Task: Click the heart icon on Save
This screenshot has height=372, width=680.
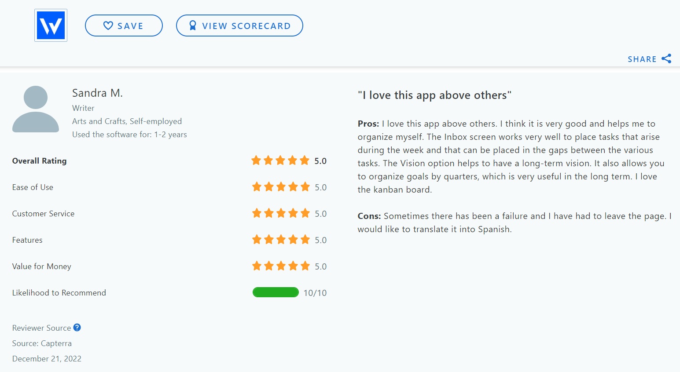Action: [x=108, y=26]
